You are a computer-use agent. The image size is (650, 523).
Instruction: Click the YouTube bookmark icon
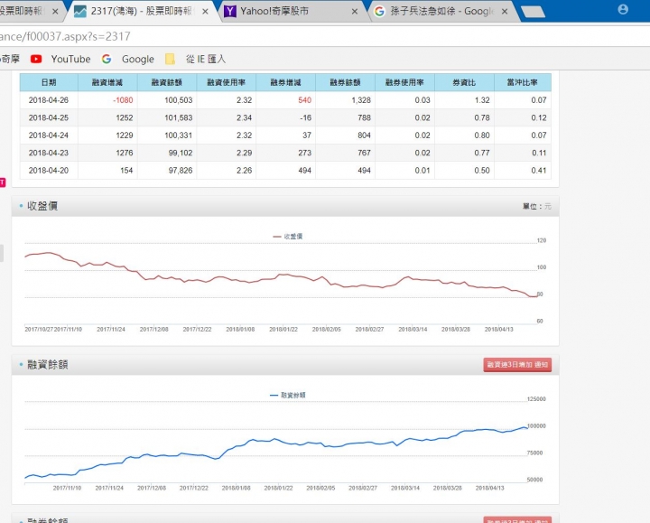[x=36, y=59]
